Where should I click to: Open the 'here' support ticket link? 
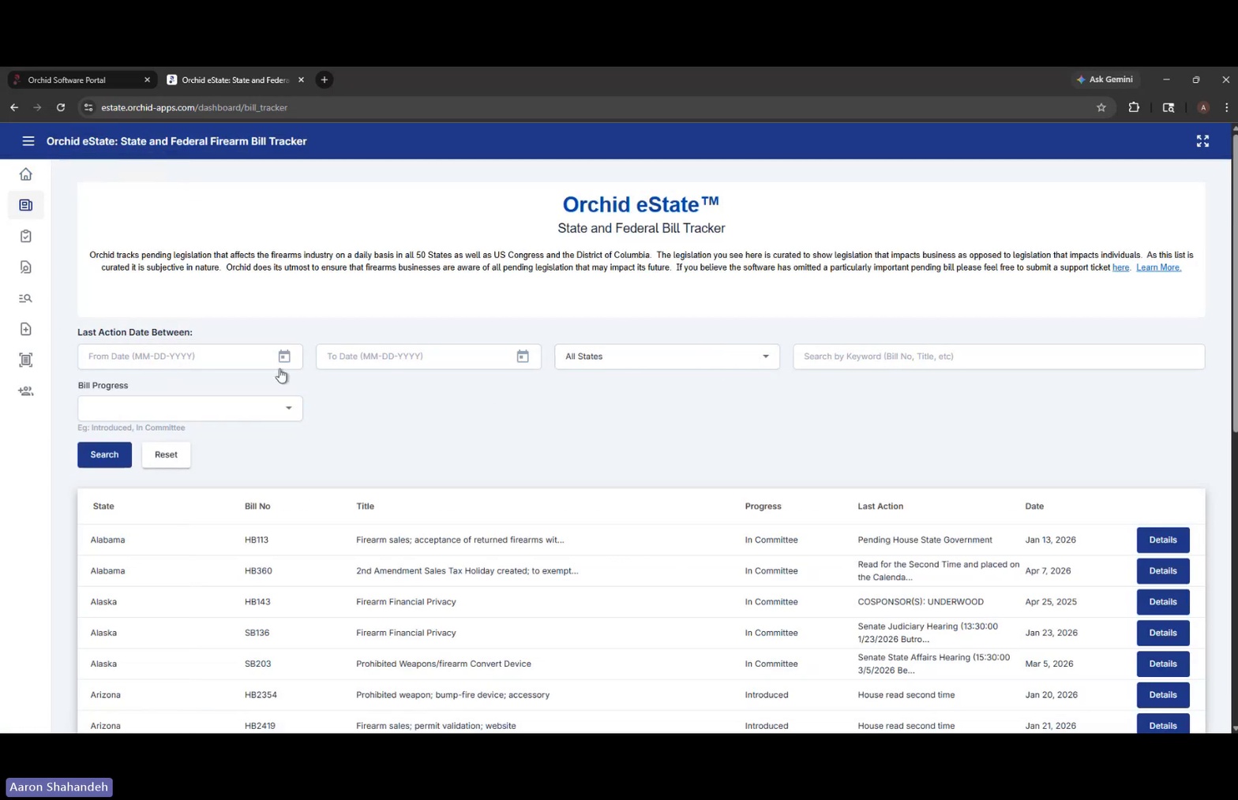[x=1120, y=267]
